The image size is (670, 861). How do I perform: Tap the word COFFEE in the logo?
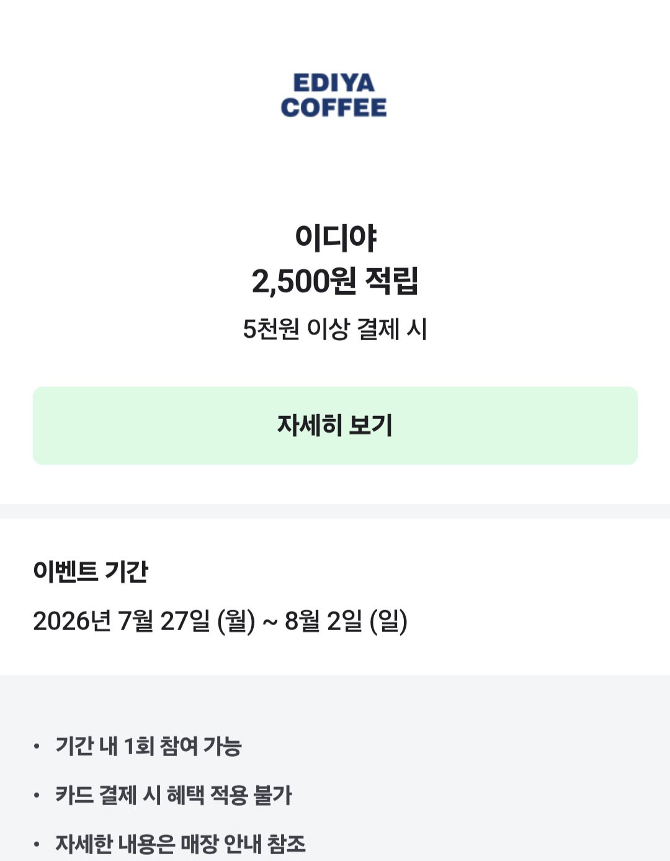334,107
